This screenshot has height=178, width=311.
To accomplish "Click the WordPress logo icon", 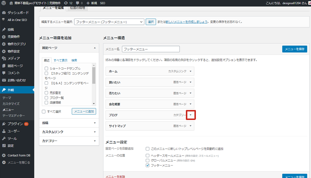I will pyautogui.click(x=4, y=3).
